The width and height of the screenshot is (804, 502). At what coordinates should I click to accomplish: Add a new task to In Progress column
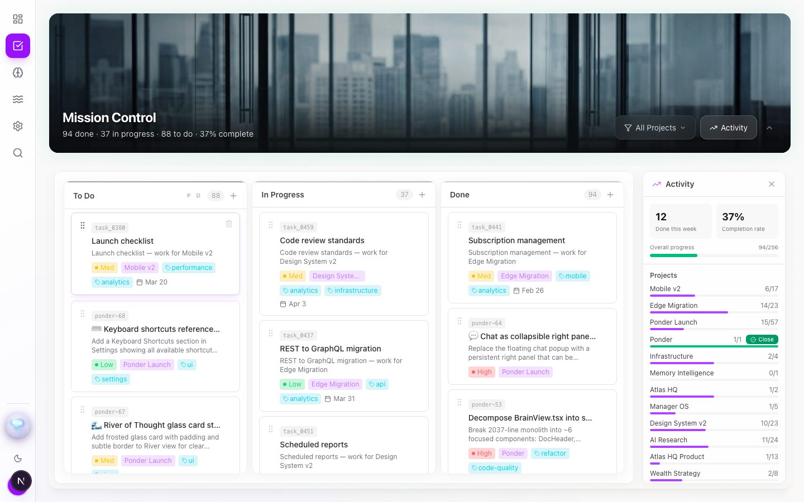pyautogui.click(x=422, y=195)
